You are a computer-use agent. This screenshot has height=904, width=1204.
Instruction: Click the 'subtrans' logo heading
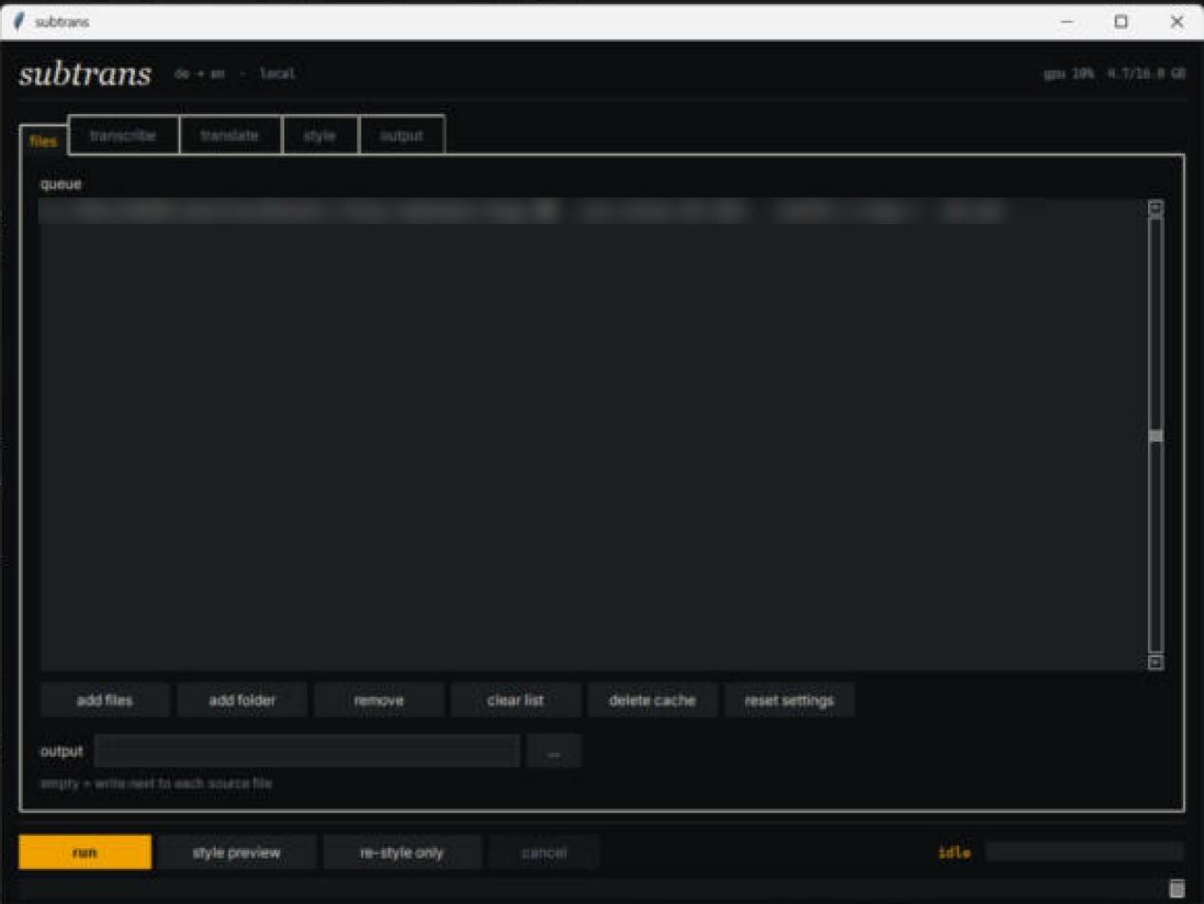point(85,74)
